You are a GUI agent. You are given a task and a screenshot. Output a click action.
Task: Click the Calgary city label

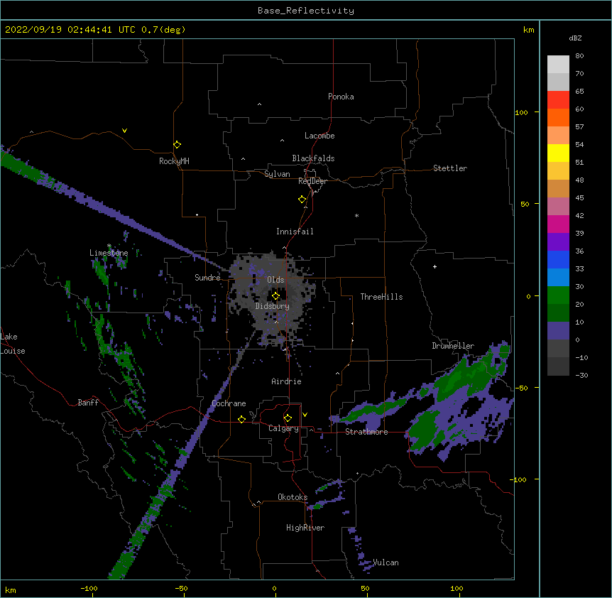point(283,428)
